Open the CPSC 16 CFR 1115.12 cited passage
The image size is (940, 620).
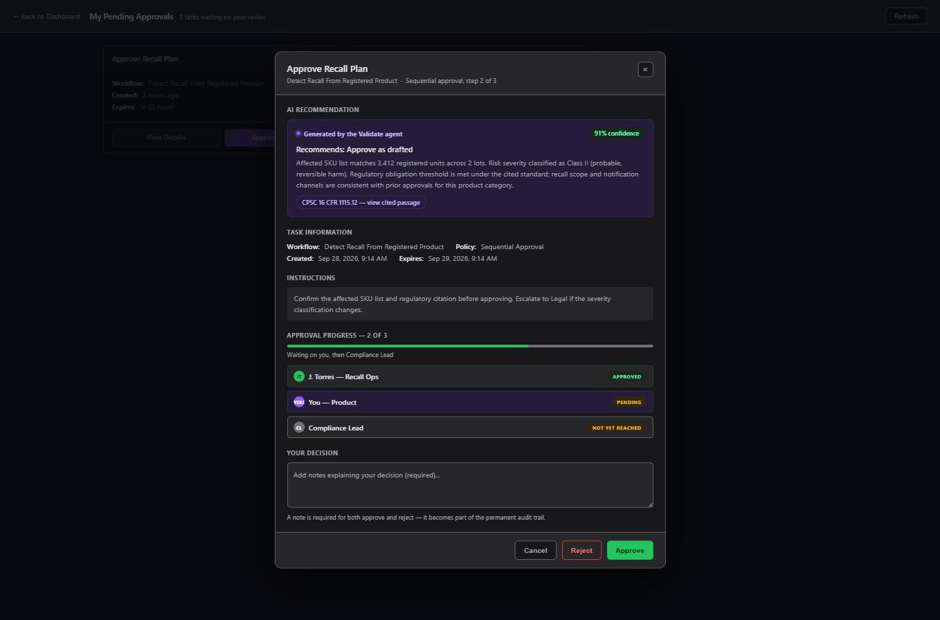(x=361, y=203)
